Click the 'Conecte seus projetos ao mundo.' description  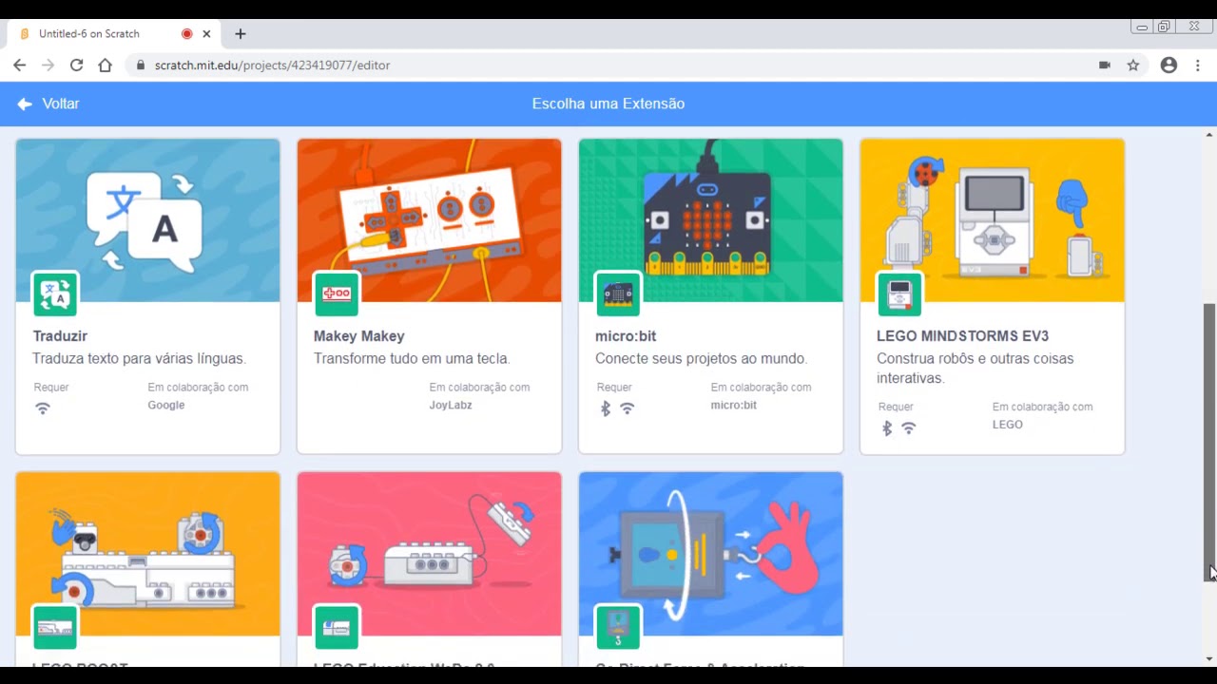point(702,358)
